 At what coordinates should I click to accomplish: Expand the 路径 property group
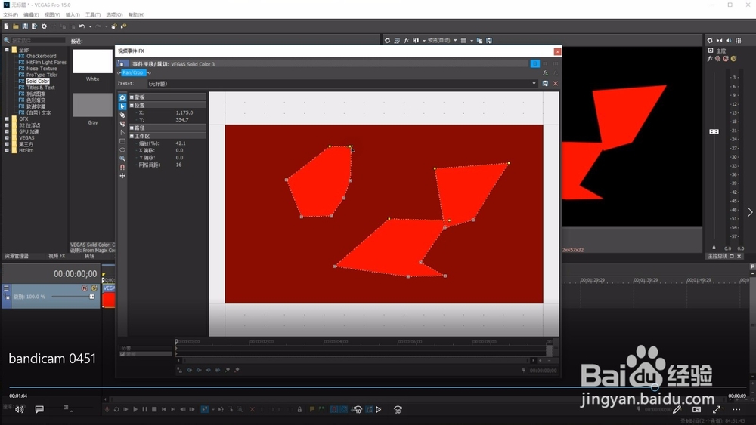(132, 128)
